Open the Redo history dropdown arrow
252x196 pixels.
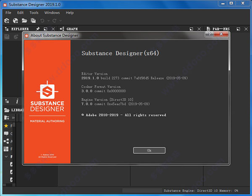(60, 21)
